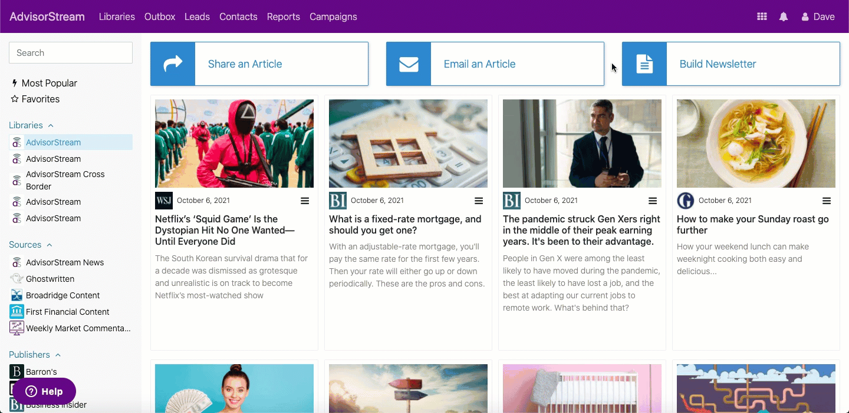
Task: Go to the Leads section
Action: [197, 16]
